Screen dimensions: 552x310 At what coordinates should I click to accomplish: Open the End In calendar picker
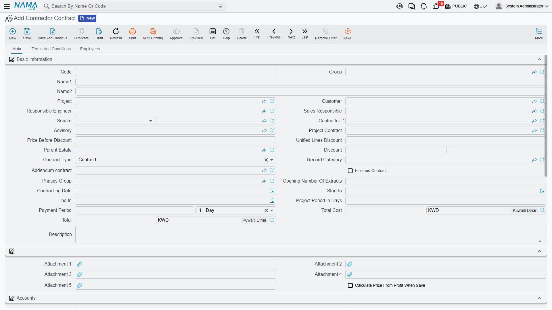tap(272, 201)
